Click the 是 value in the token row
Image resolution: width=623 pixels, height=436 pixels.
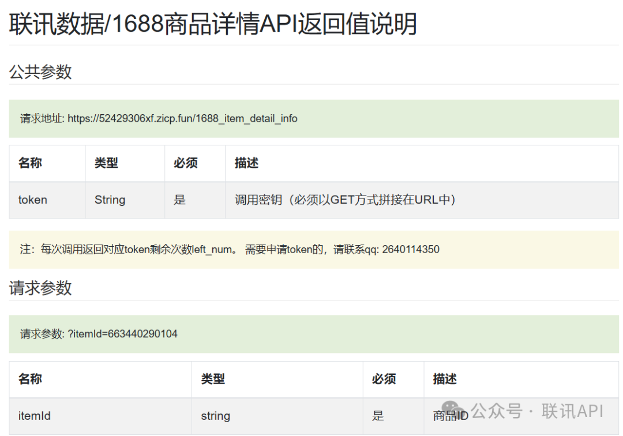(180, 200)
